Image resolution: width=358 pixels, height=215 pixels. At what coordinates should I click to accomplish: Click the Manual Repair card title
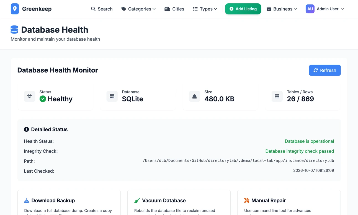269,200
